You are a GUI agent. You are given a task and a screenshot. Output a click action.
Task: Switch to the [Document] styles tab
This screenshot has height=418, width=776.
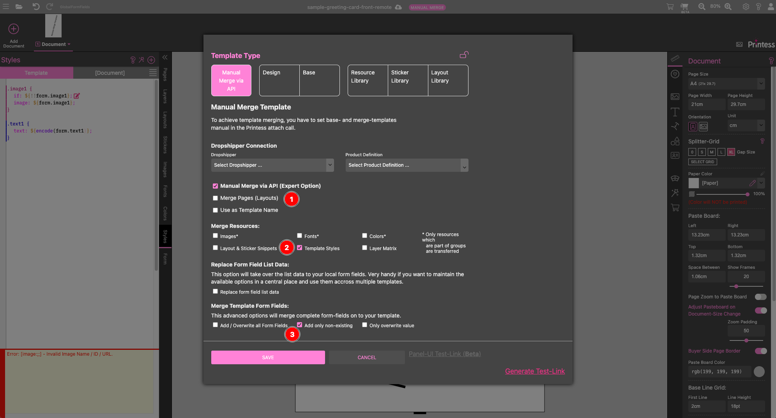[110, 73]
